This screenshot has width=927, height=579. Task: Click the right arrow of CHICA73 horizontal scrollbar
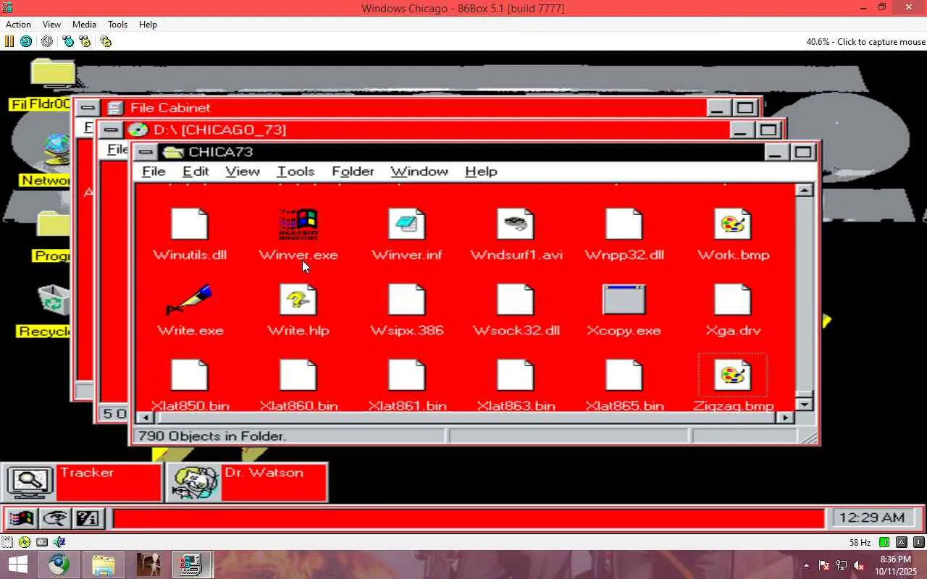786,418
